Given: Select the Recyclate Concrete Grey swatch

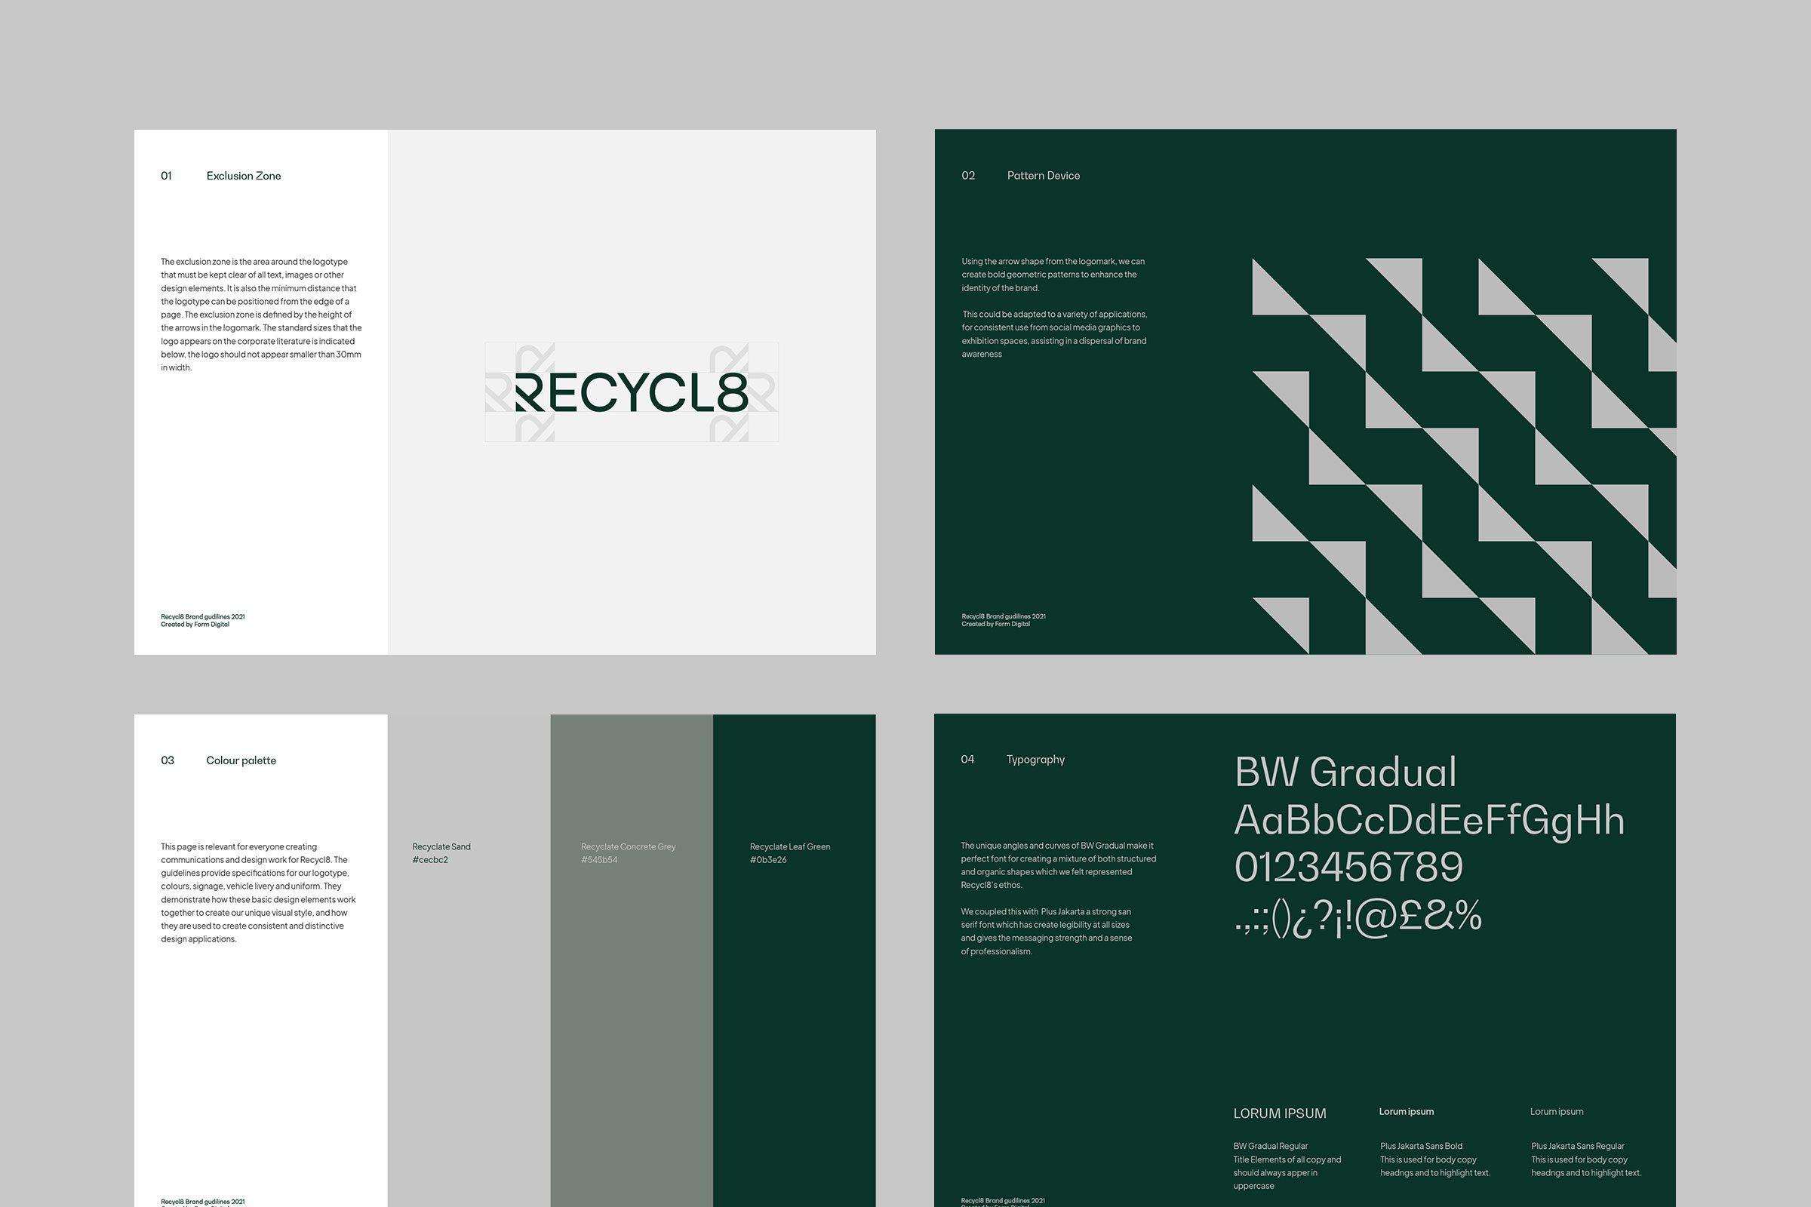Looking at the screenshot, I should [x=632, y=1001].
